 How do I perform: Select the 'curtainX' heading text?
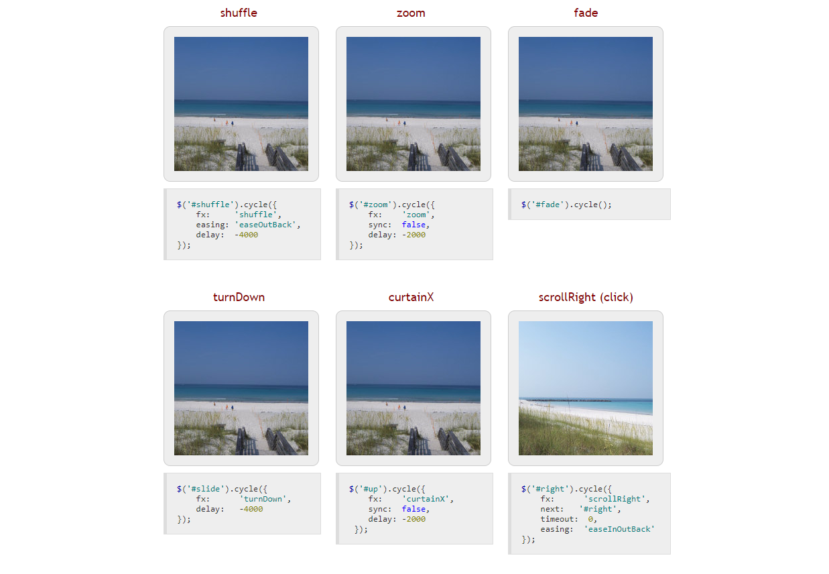(411, 297)
